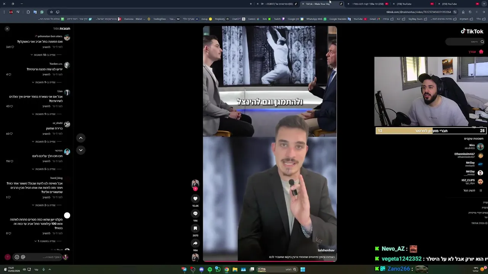
Task: Open the spinning sound disc at bottom
Action: pos(195,258)
